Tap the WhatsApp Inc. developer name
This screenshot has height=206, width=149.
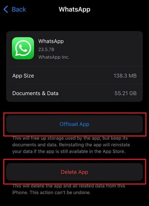click(54, 57)
